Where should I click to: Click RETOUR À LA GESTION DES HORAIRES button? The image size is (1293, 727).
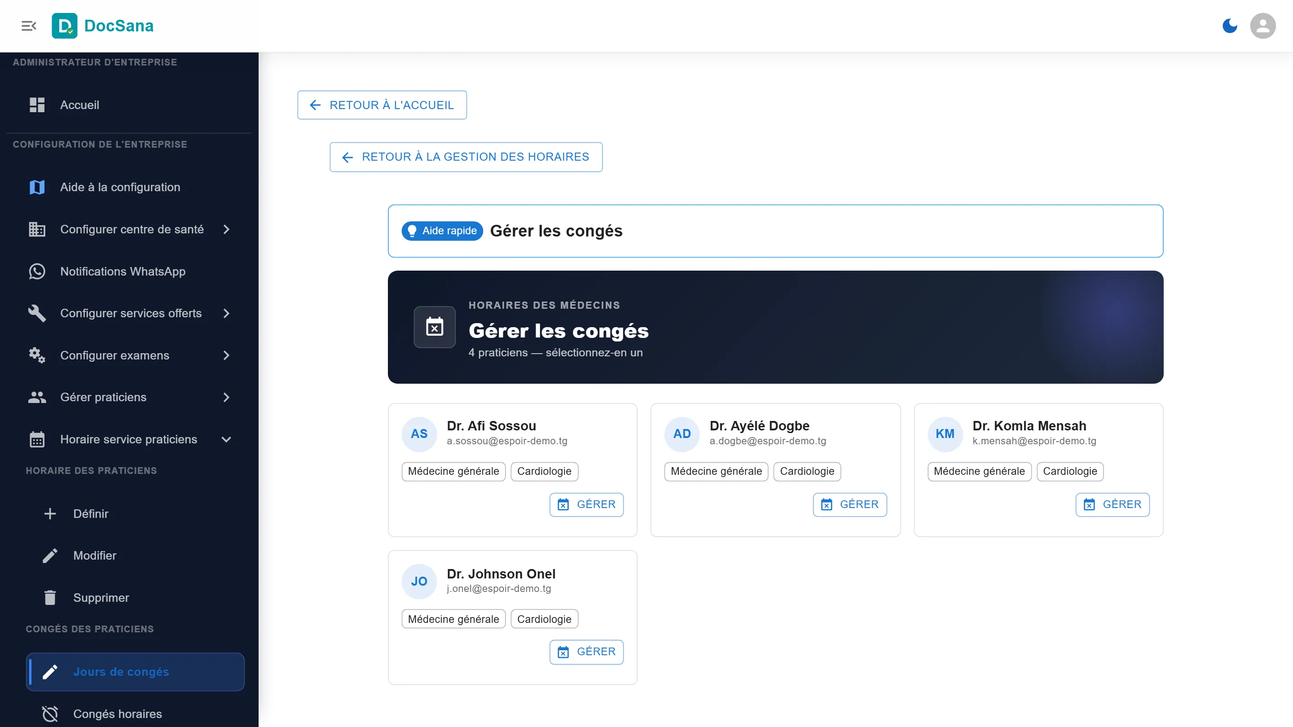[x=466, y=157]
